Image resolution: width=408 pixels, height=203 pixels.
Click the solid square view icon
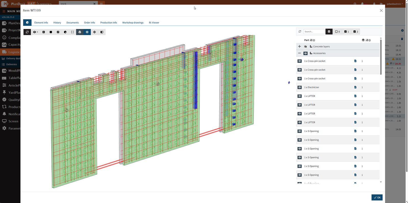point(51,32)
